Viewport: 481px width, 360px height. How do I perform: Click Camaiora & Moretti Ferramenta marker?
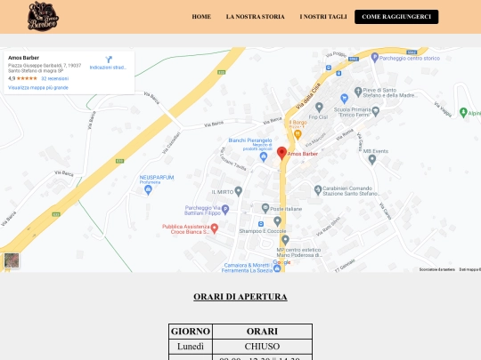(277, 268)
